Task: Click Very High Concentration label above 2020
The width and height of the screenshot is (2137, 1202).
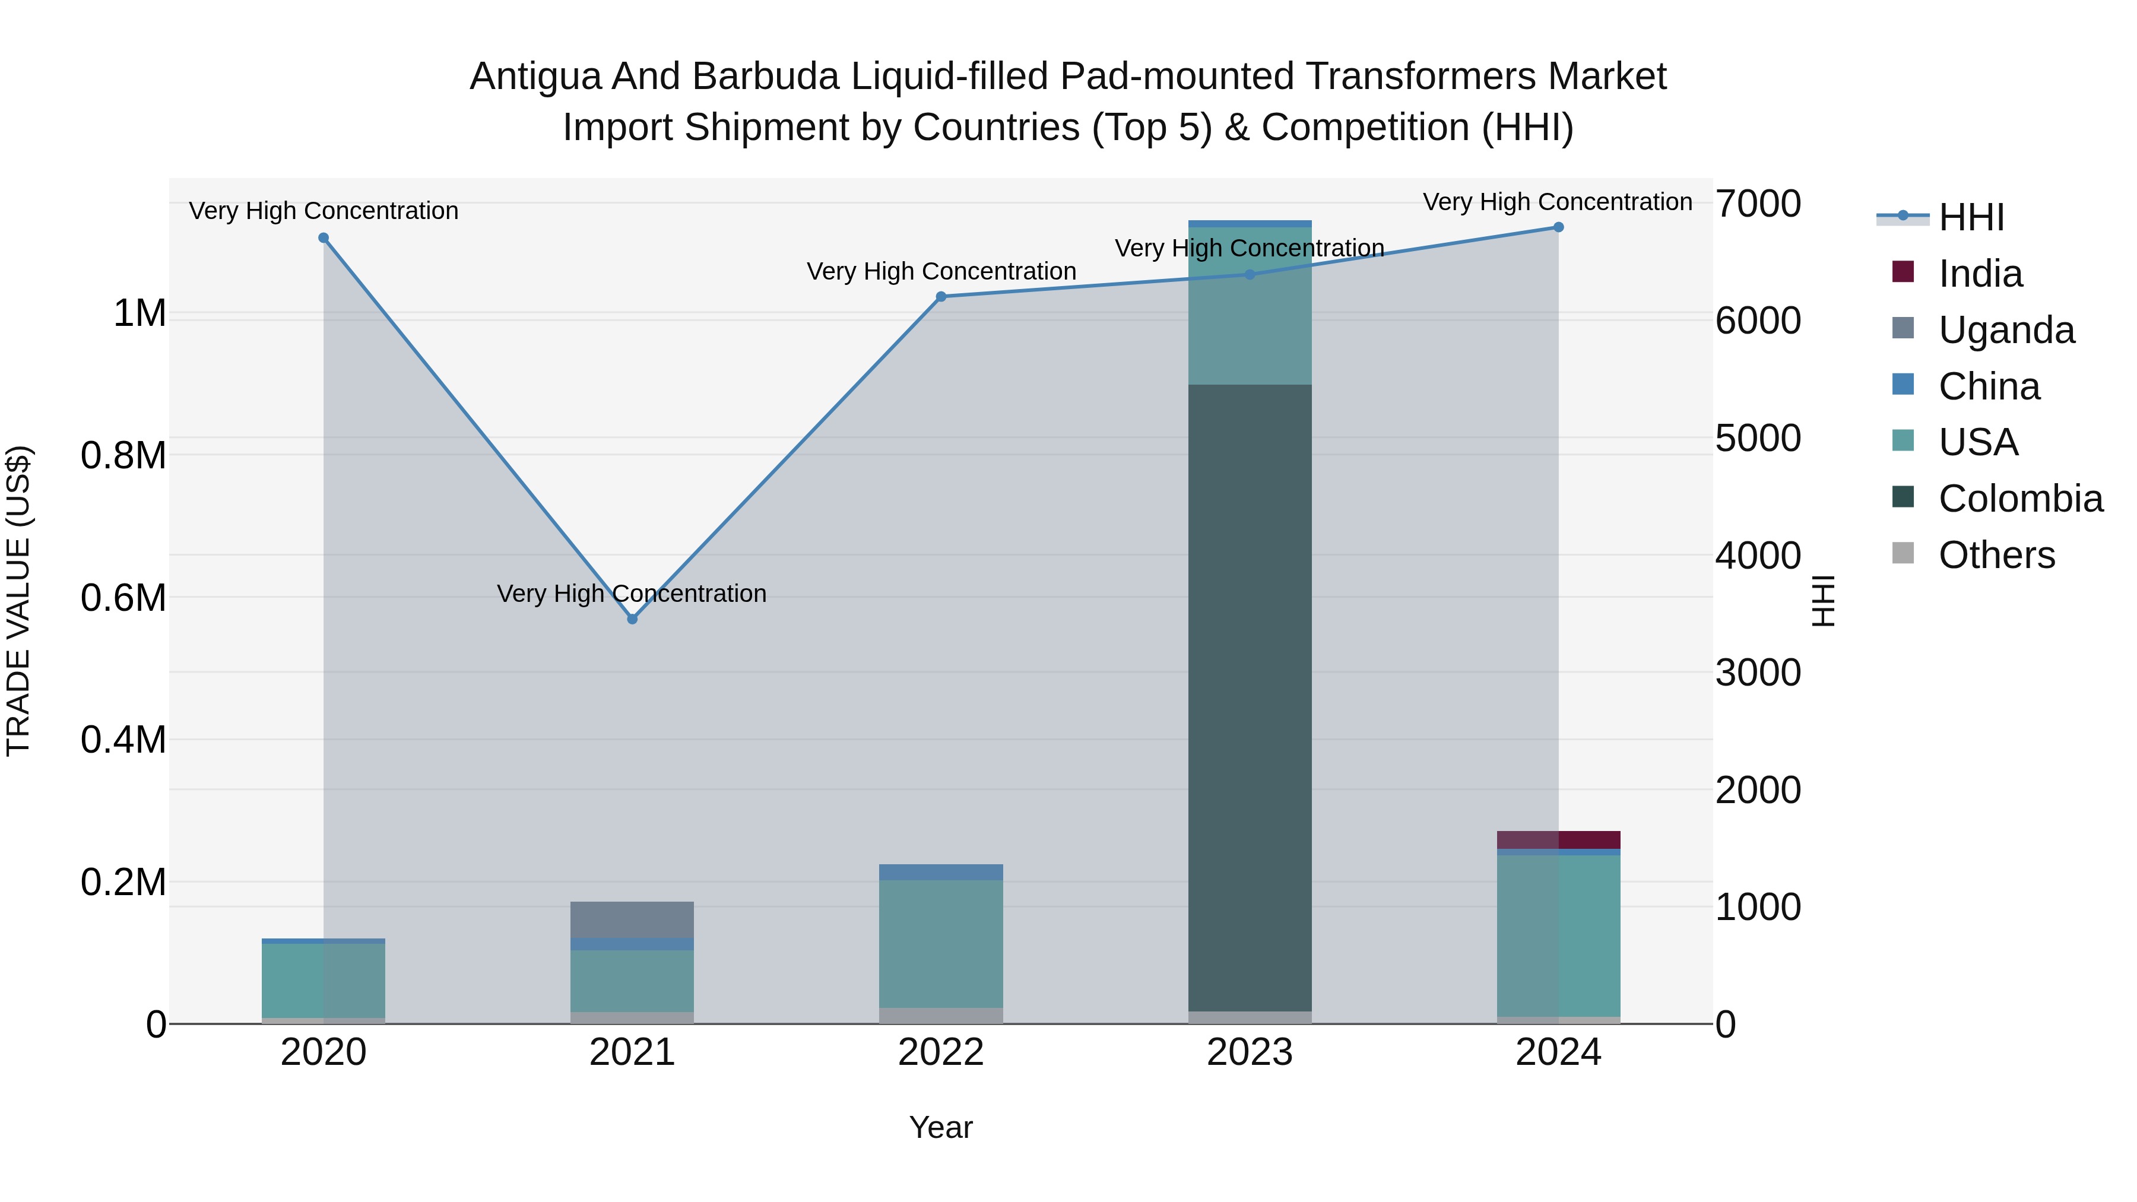Action: coord(324,211)
